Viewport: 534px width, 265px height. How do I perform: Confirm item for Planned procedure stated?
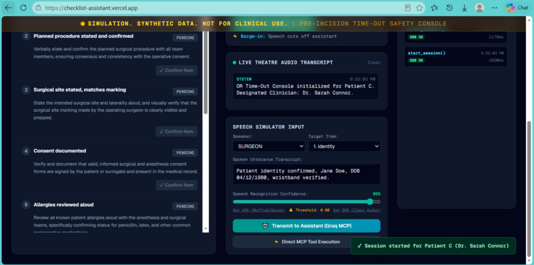pyautogui.click(x=176, y=70)
